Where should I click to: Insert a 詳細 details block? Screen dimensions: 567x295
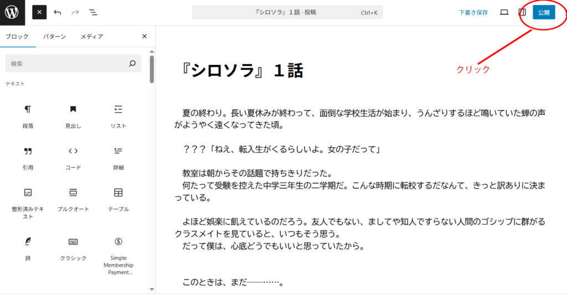click(118, 158)
